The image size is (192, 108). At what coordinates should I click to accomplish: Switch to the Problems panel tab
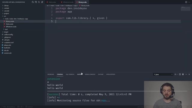click(51, 74)
